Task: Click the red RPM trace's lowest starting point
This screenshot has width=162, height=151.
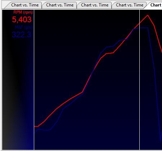Action: (36, 126)
